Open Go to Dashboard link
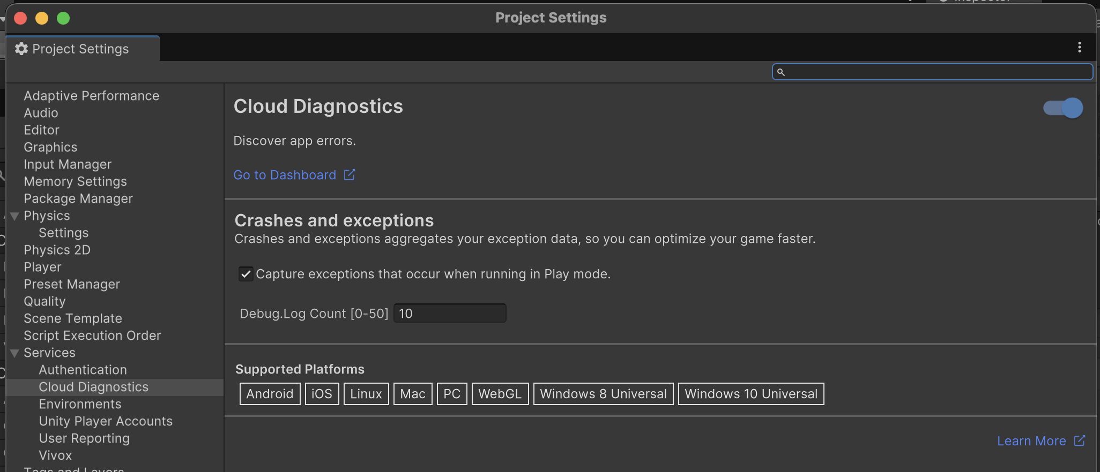Viewport: 1100px width, 472px height. point(285,175)
